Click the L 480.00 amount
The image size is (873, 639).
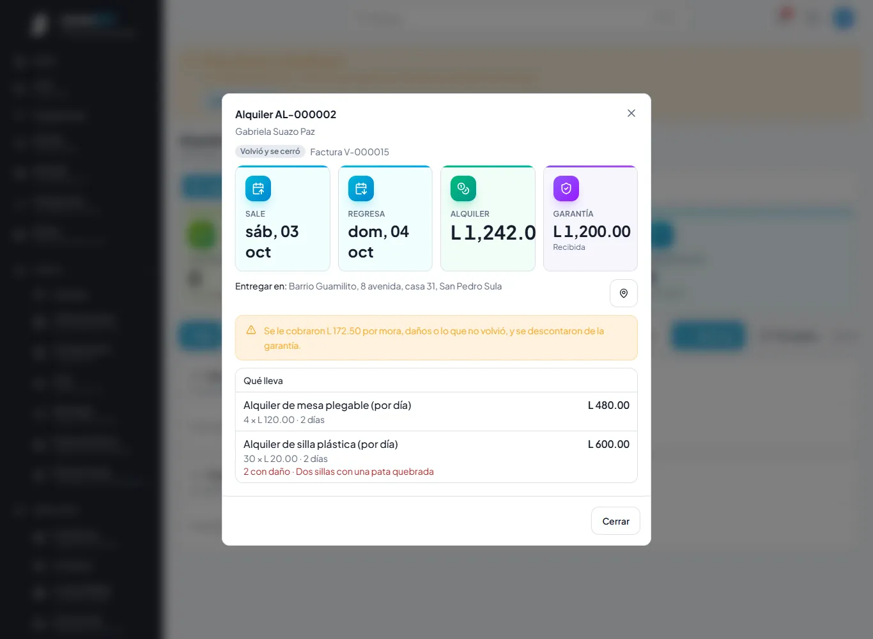pyautogui.click(x=608, y=405)
